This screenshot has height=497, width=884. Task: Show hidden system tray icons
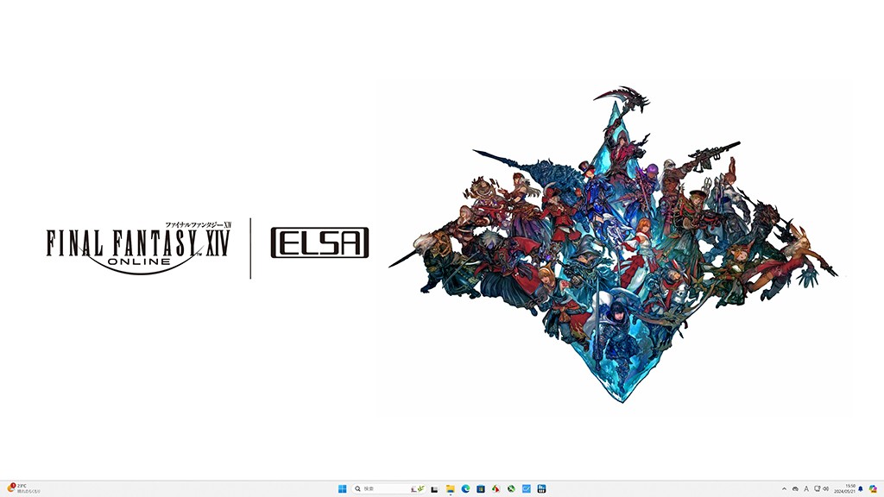(x=784, y=488)
